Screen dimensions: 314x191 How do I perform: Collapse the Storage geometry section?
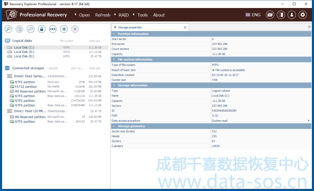[x=114, y=126]
